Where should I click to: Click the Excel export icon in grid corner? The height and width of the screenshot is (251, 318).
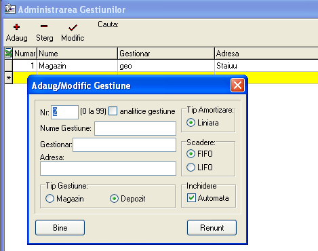(x=9, y=54)
